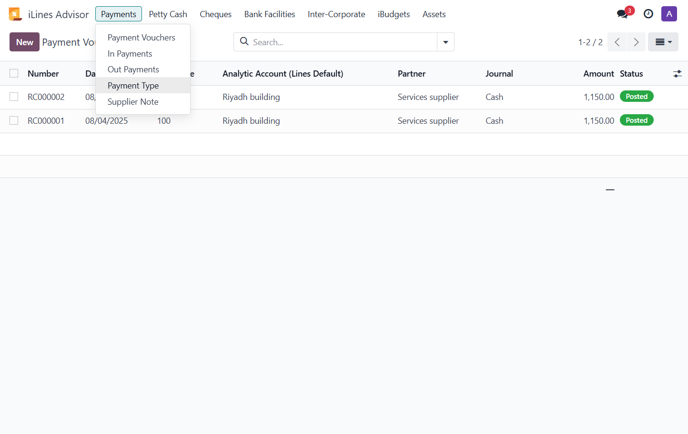The image size is (688, 434).
Task: Click the New button
Action: pyautogui.click(x=24, y=42)
